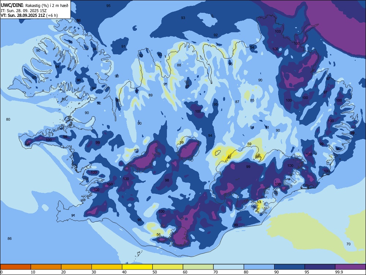This screenshot has height=275, width=366.
Task: Click the '86' humidity value over the ocean
Action: pos(10,239)
